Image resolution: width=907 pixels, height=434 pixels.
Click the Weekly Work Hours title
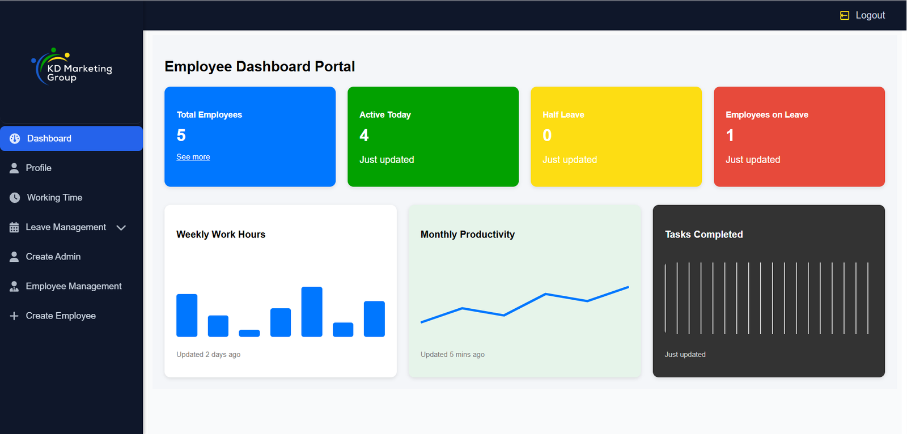coord(221,235)
